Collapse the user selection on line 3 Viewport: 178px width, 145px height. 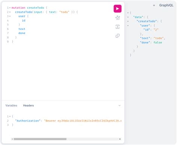point(10,16)
